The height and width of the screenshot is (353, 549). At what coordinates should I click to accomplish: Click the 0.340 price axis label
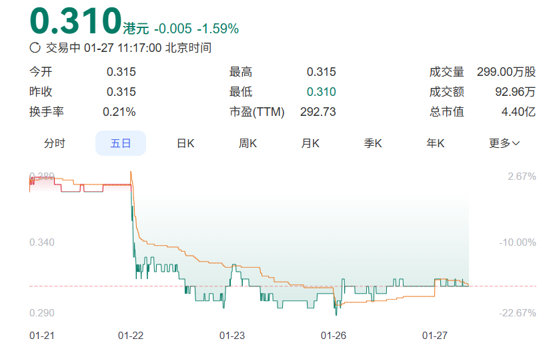(42, 242)
